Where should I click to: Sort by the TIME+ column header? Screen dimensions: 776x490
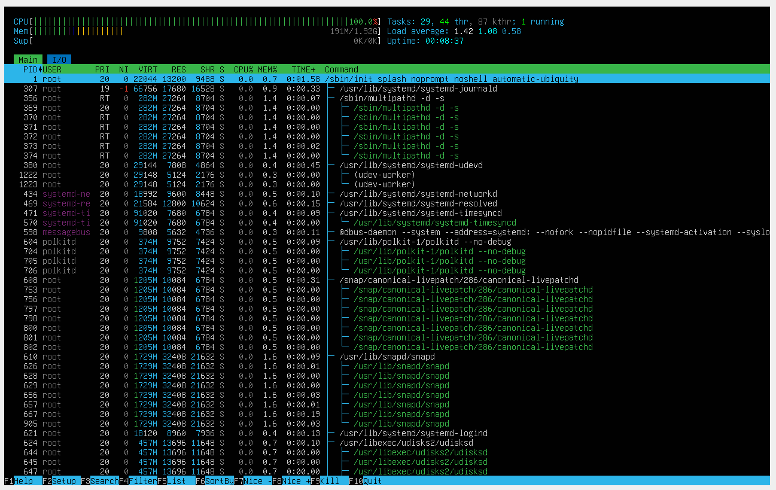pos(303,69)
